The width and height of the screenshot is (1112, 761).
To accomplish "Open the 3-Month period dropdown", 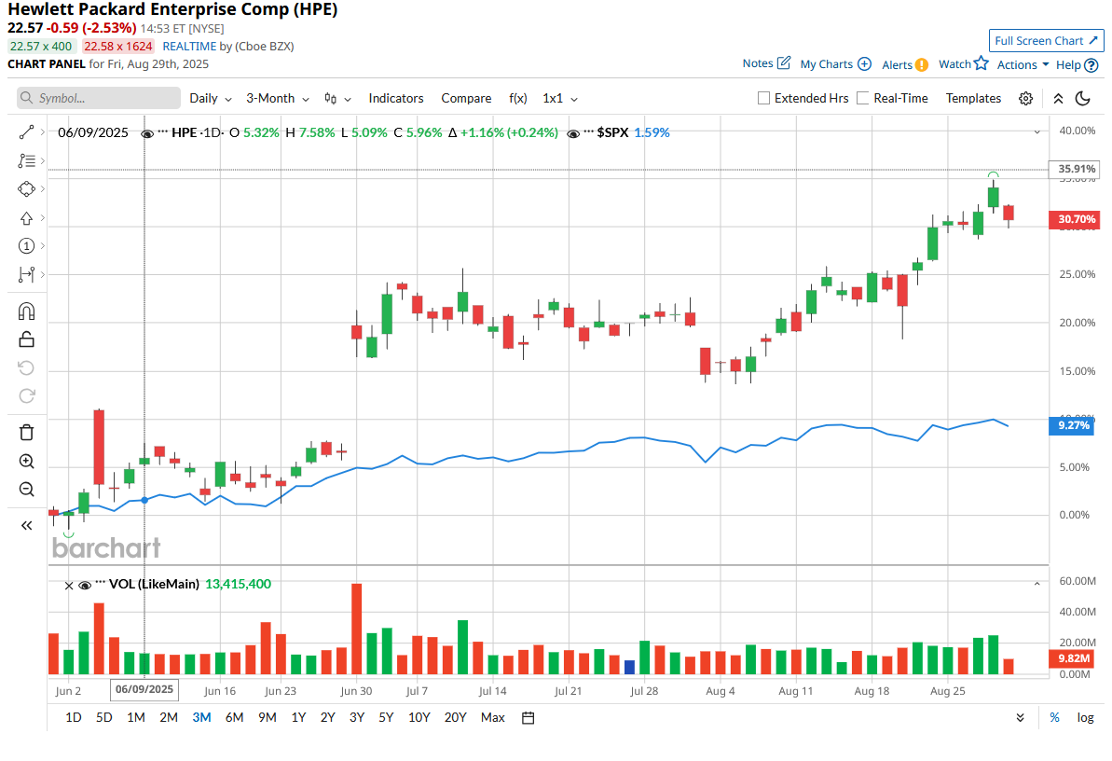I will 277,98.
